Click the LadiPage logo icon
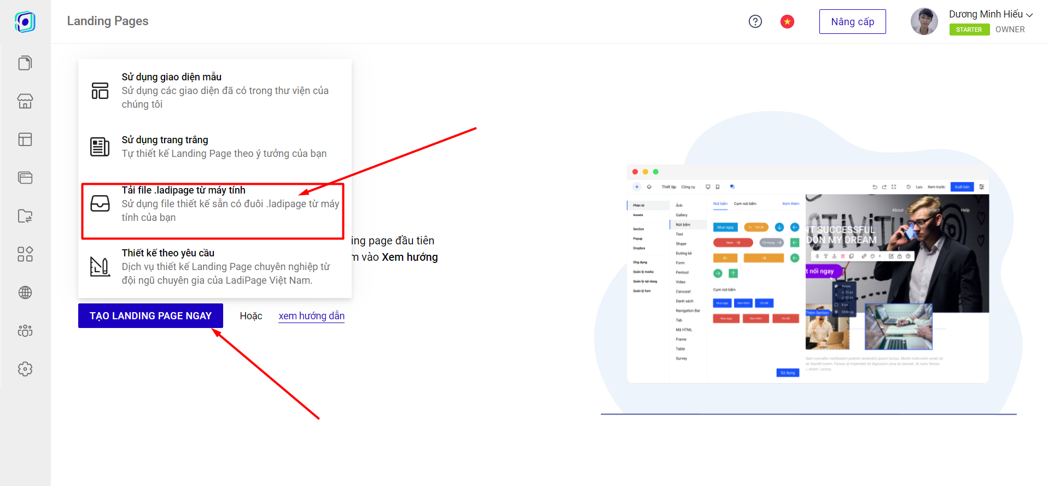 click(25, 22)
